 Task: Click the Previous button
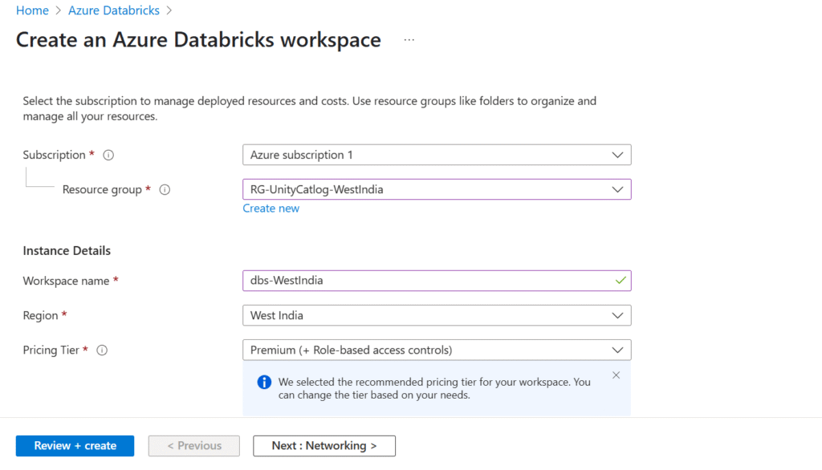194,446
